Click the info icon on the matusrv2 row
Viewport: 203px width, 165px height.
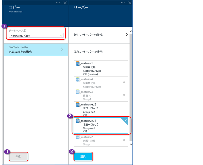click(124, 140)
